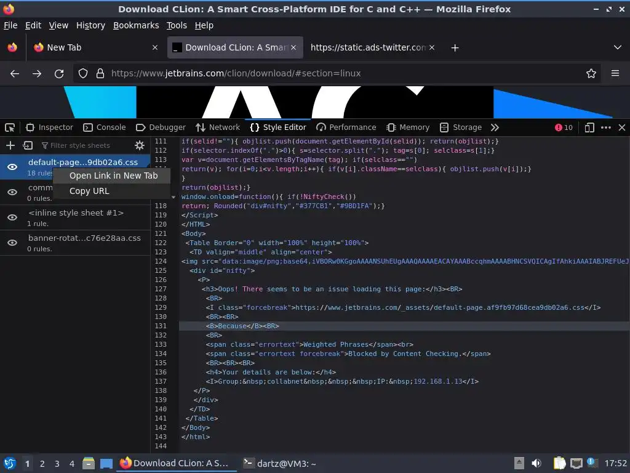Screen dimensions: 630x473
Task: Open the History menu
Action: 90,25
